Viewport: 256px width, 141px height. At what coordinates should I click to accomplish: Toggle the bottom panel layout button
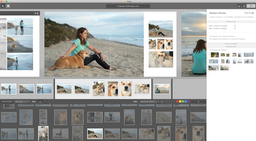tap(239, 6)
